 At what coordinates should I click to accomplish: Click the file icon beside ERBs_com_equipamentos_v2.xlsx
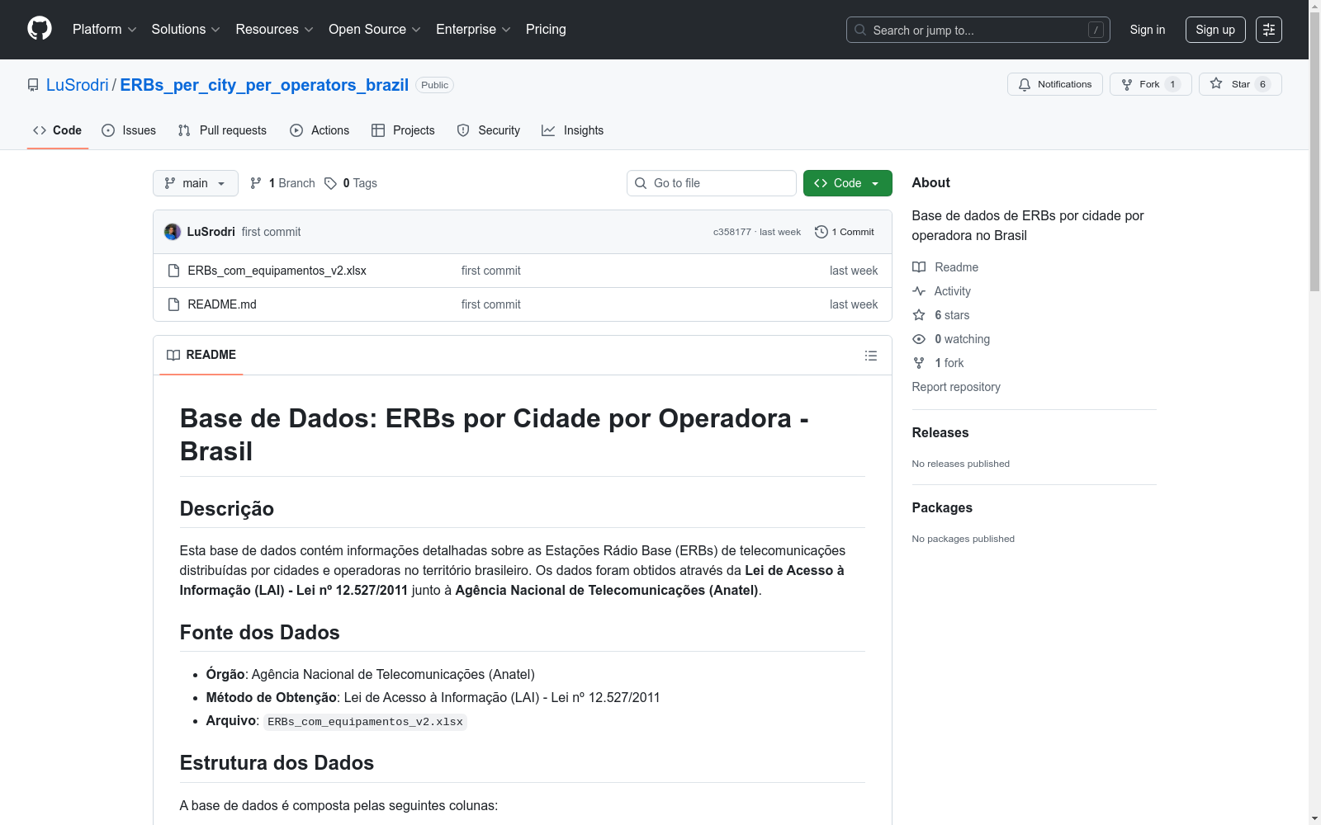pos(173,271)
